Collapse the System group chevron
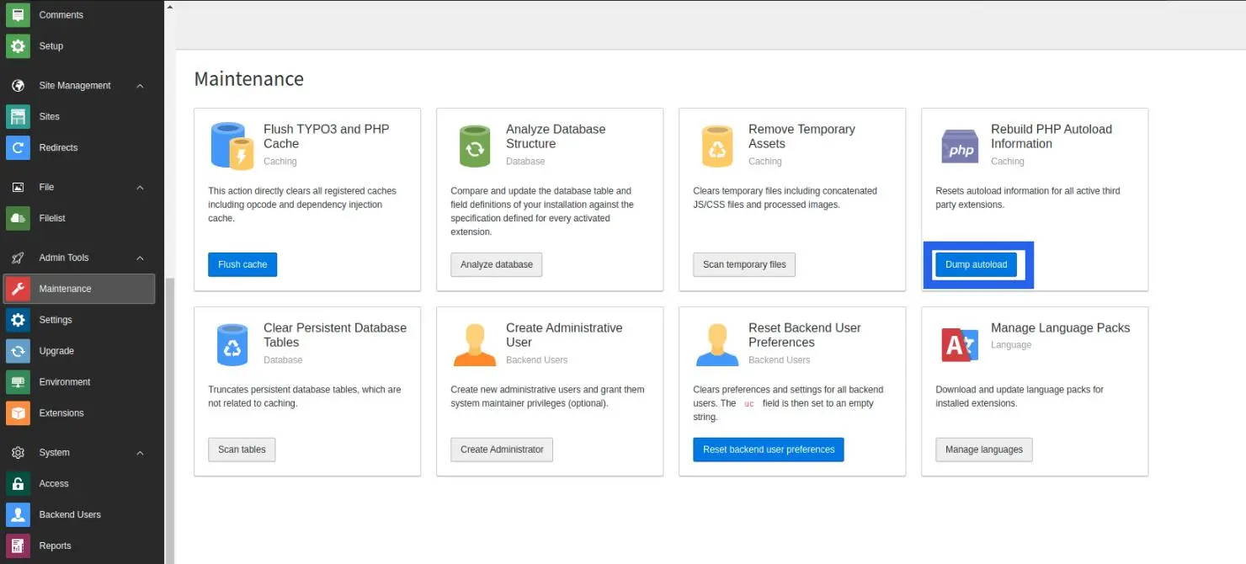The image size is (1246, 564). [140, 453]
